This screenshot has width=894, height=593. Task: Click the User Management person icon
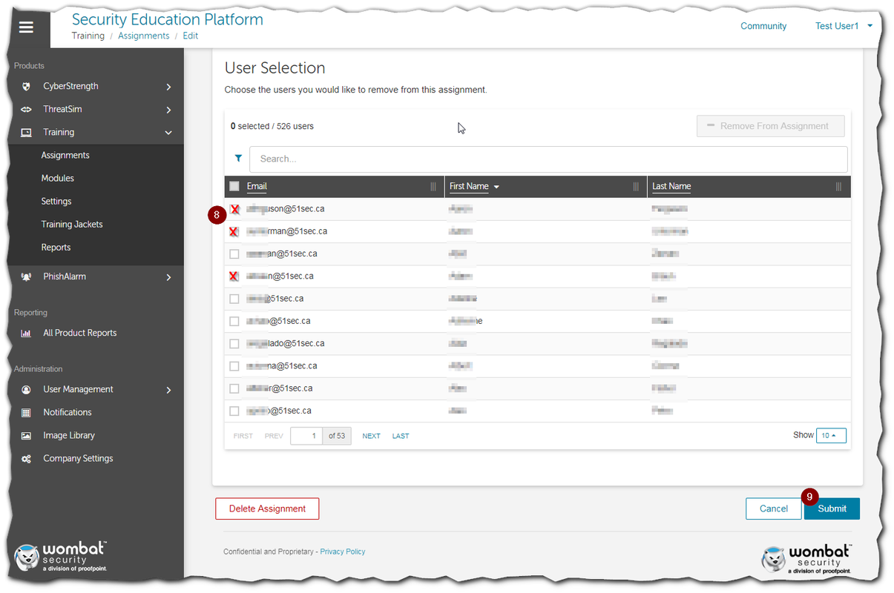26,390
